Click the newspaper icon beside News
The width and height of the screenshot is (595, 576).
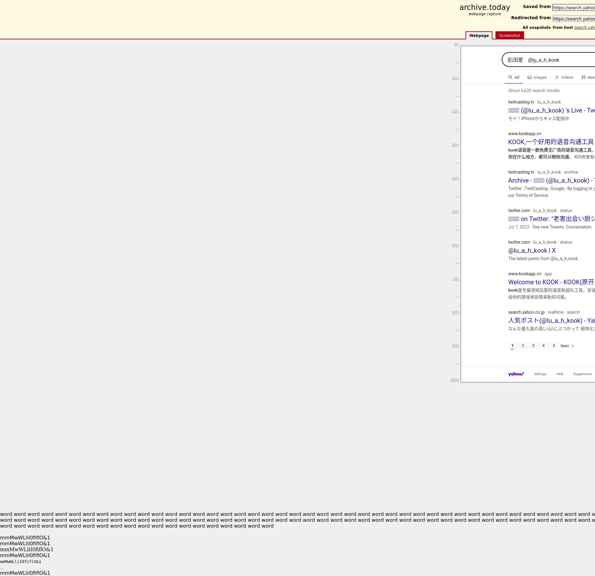584,77
